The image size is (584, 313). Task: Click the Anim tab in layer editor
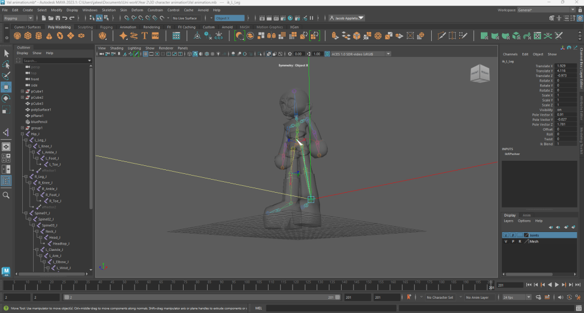(527, 215)
